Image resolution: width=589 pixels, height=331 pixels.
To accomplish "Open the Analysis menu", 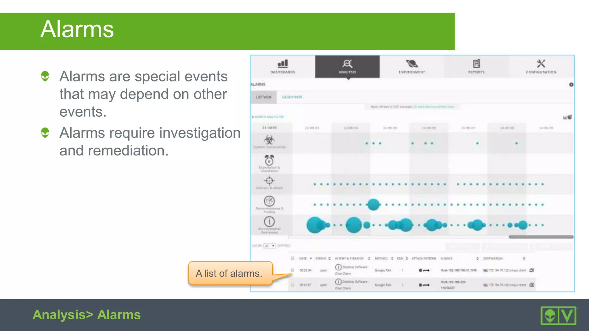I will pyautogui.click(x=347, y=67).
